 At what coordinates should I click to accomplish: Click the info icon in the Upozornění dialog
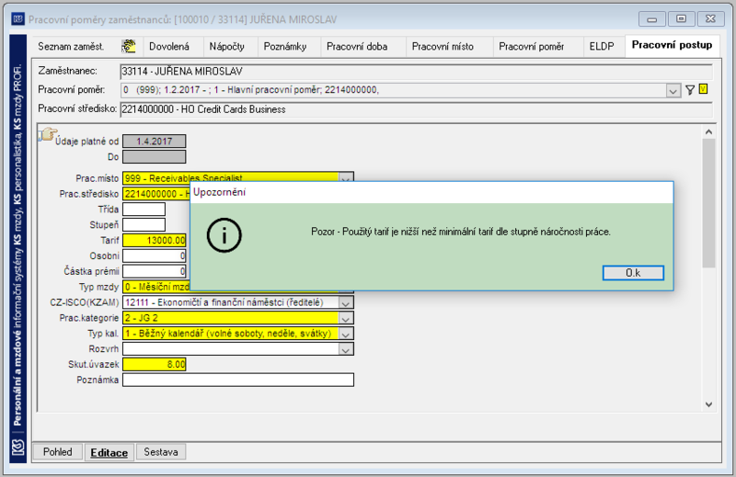point(224,235)
